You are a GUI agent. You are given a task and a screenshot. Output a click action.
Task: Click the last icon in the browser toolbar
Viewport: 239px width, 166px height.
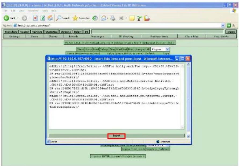click(147, 18)
